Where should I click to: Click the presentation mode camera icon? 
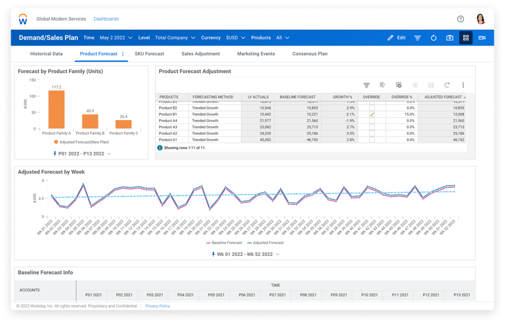coord(482,38)
